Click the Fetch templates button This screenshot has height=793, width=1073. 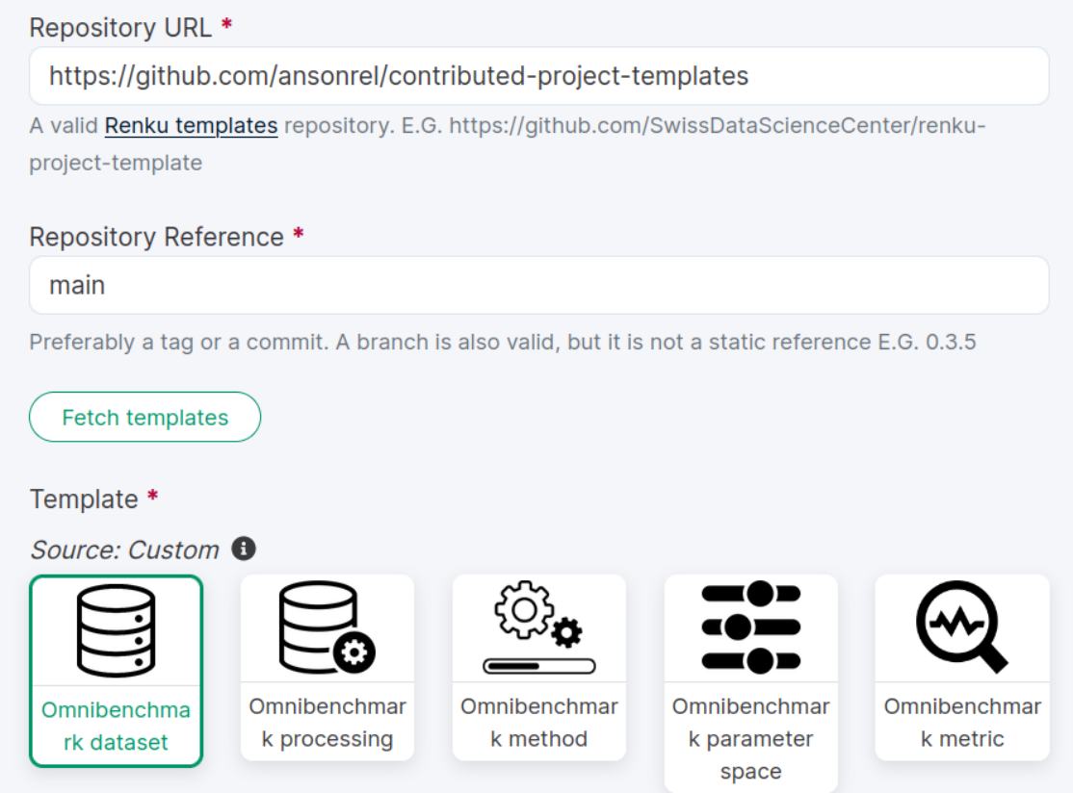[145, 417]
